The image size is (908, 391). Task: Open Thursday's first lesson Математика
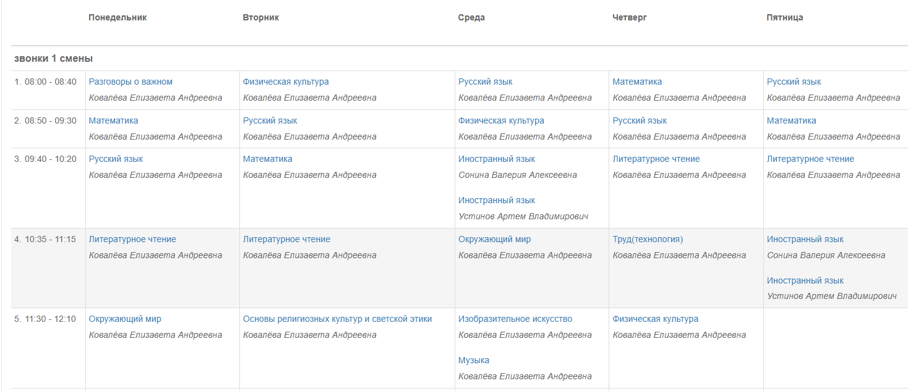click(x=637, y=82)
